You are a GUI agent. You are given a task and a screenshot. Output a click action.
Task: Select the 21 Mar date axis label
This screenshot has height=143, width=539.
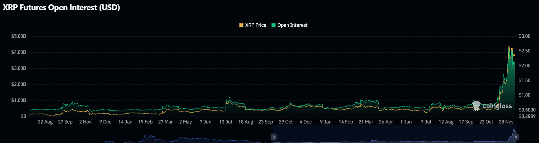366,122
